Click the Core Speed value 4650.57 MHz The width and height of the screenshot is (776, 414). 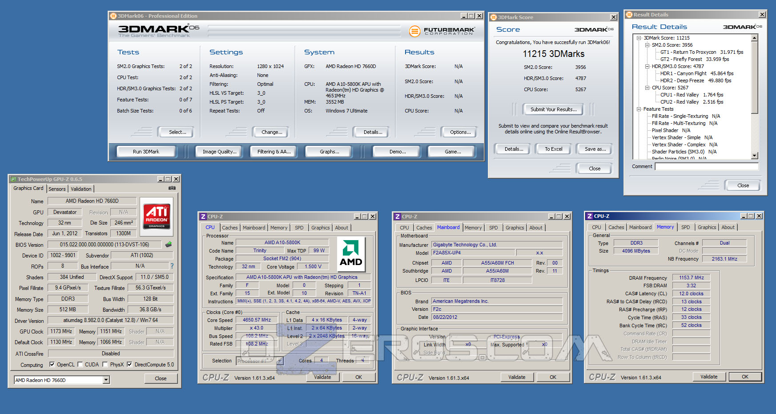point(257,320)
